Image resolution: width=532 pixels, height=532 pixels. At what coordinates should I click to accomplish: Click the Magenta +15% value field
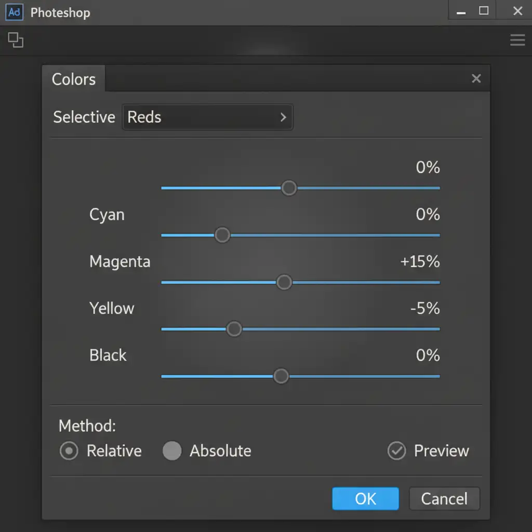click(x=420, y=261)
